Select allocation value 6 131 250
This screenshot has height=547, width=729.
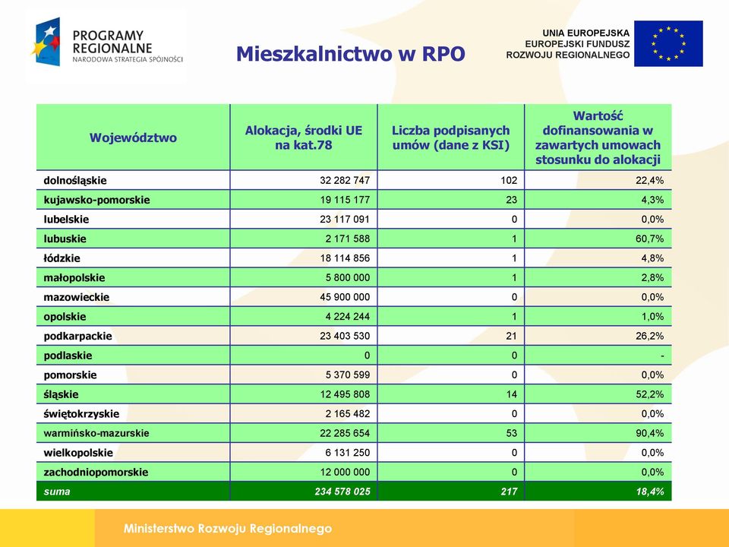pyautogui.click(x=347, y=453)
